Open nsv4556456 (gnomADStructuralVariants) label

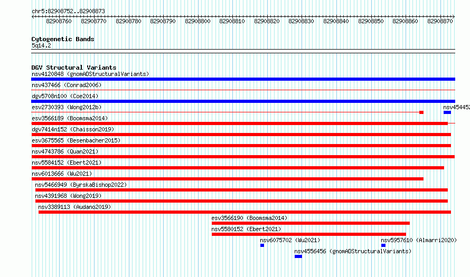[353, 251]
